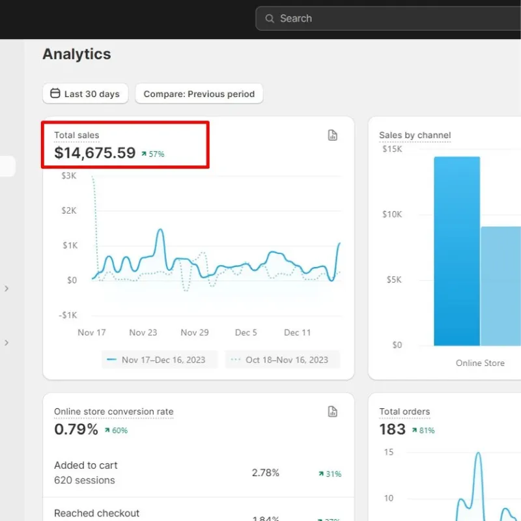This screenshot has height=521, width=521.
Task: Open the Last 30 days date picker
Action: tap(85, 94)
